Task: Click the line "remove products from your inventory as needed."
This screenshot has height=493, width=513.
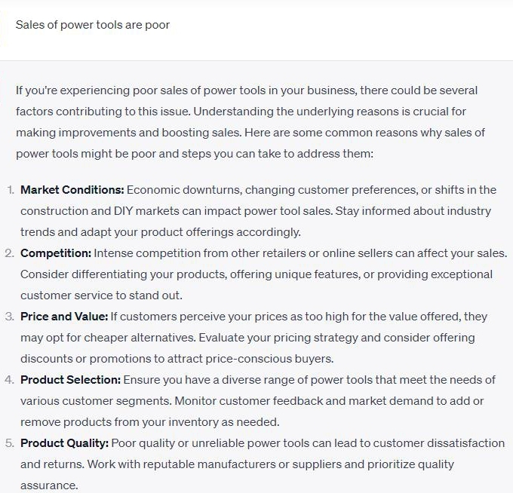Action: (x=149, y=422)
